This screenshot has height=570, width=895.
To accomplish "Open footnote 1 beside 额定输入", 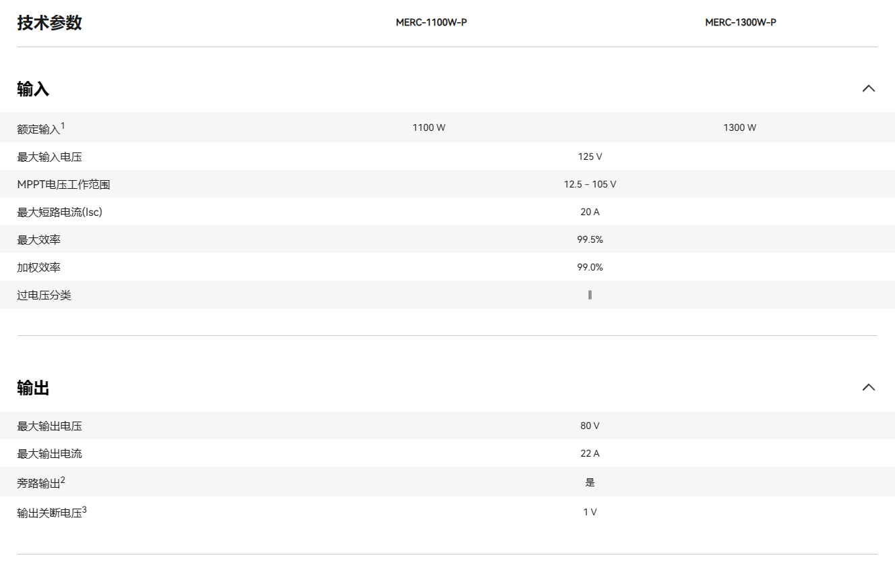I will point(63,125).
